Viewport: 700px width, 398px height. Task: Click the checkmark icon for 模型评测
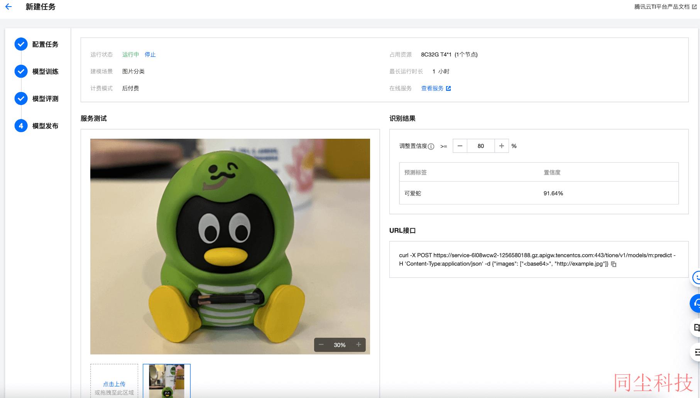tap(21, 99)
